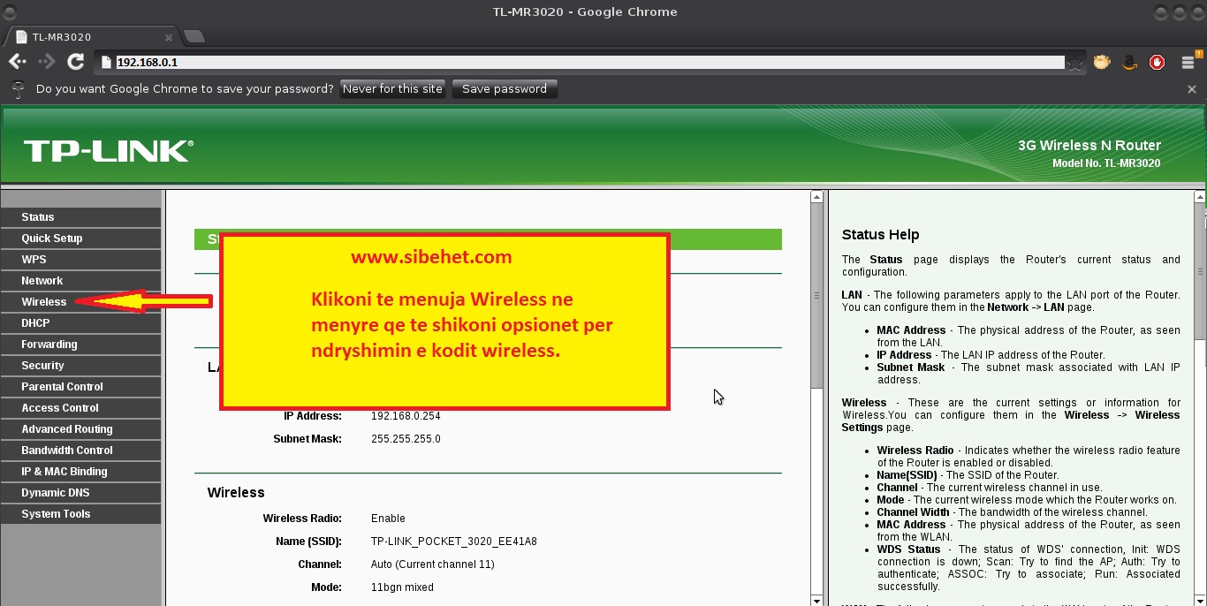Open a new browser tab
The width and height of the screenshot is (1207, 606).
pos(194,36)
